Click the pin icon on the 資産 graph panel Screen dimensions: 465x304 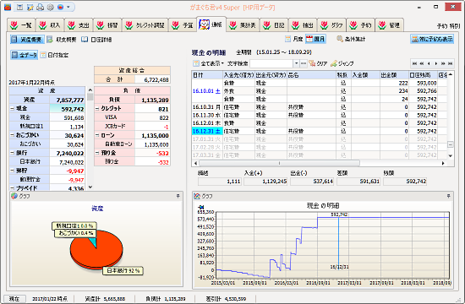point(178,196)
